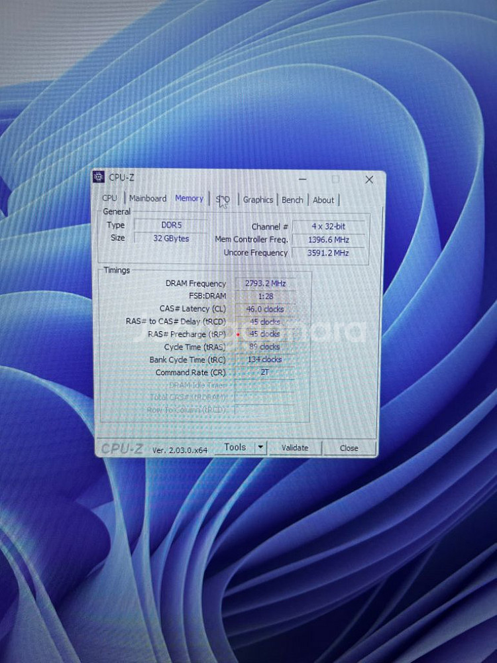Click the 1396.6 MHz controller frequency
497x663 pixels.
[329, 240]
